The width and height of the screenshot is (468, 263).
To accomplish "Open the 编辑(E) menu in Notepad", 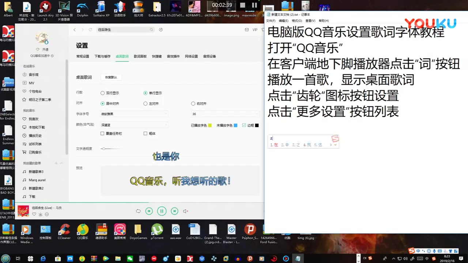I will pyautogui.click(x=283, y=21).
